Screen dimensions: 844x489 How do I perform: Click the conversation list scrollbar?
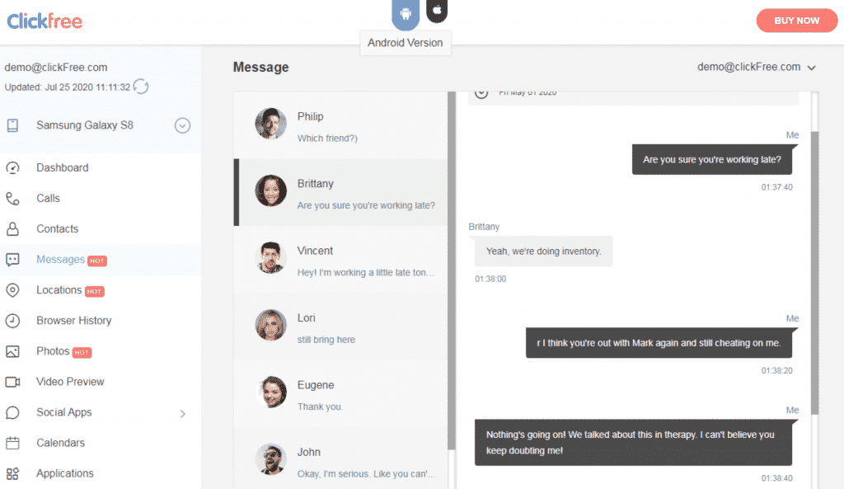click(452, 270)
